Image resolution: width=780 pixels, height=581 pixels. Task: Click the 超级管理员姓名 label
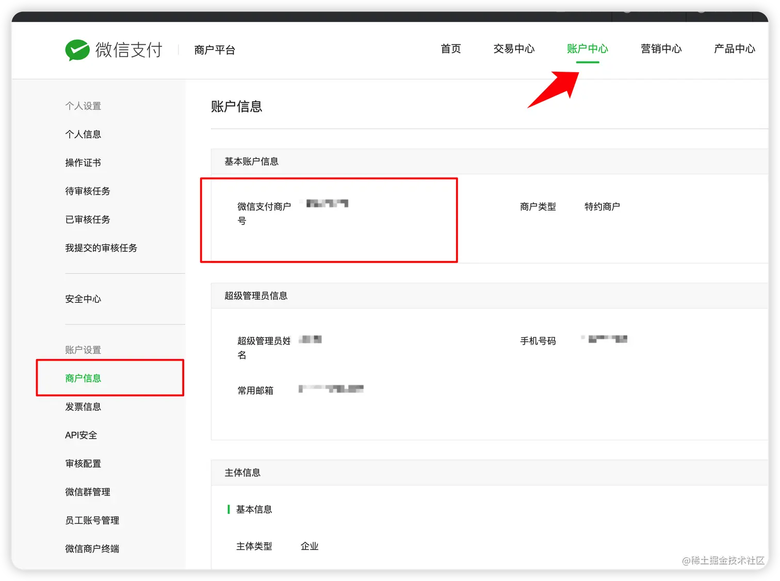pyautogui.click(x=264, y=348)
